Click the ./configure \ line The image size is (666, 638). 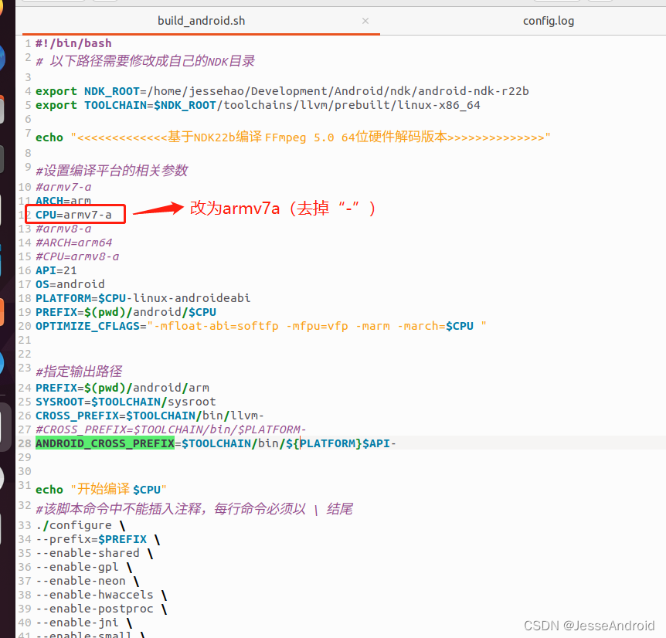point(80,526)
